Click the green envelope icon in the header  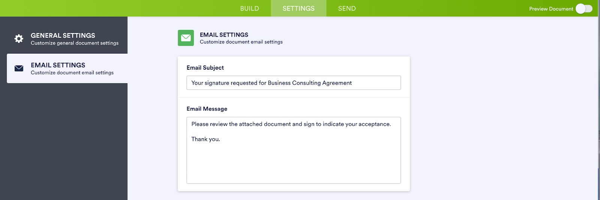point(186,38)
